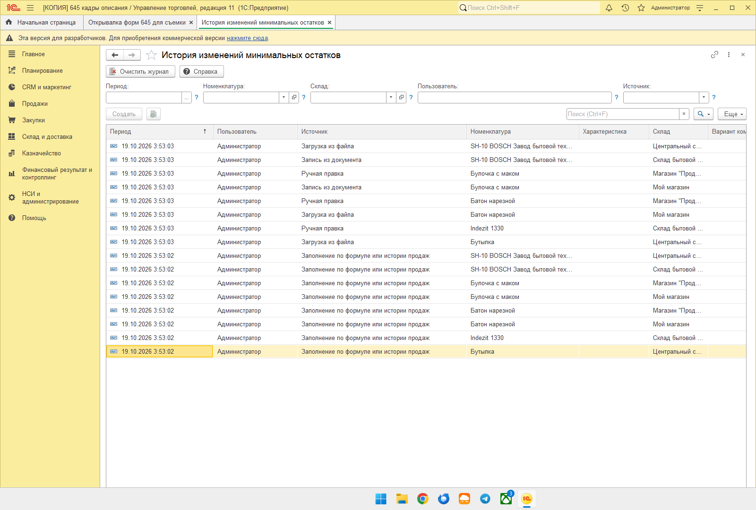This screenshot has width=756, height=510.
Task: Focus the Пользователь filter input
Action: click(515, 97)
